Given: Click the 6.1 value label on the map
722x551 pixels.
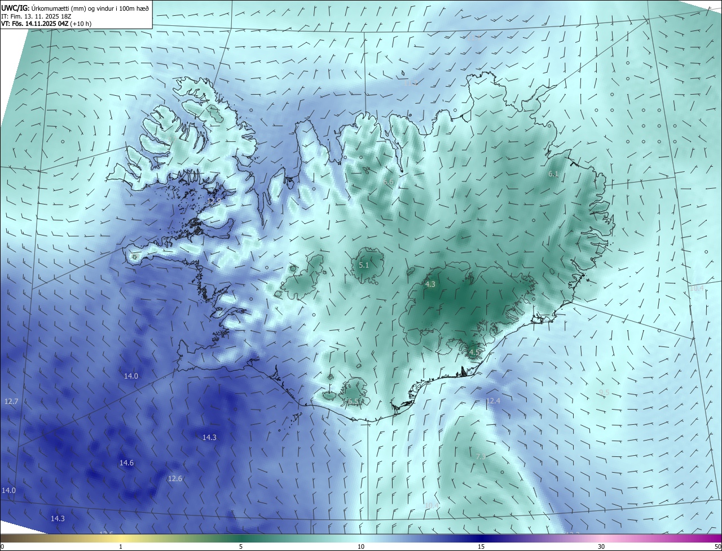Looking at the screenshot, I should point(553,174).
